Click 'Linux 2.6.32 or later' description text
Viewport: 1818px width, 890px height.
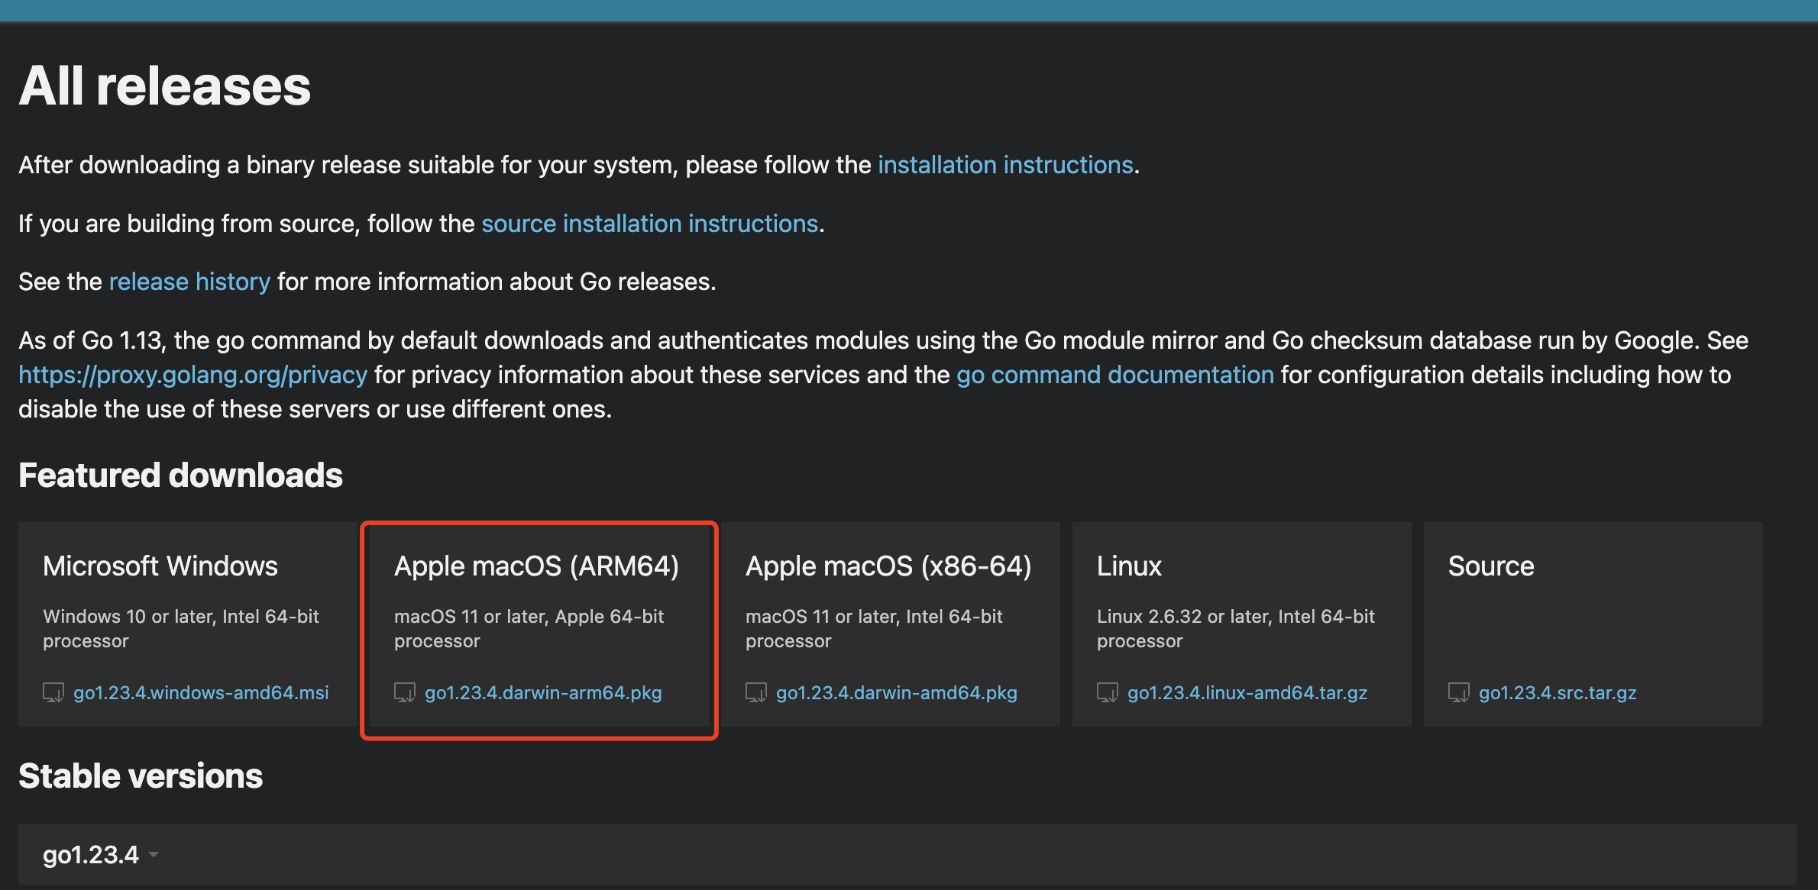[1236, 628]
